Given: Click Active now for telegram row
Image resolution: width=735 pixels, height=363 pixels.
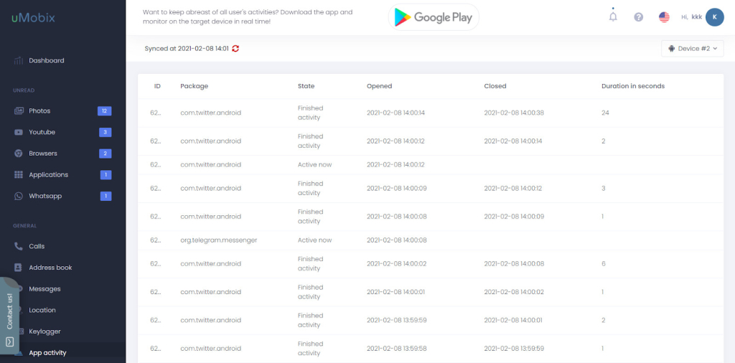Looking at the screenshot, I should [x=314, y=240].
